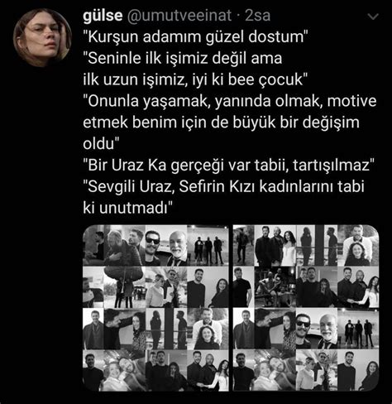Click the line "Sevgili Uraz, Sefirin Kızı kadınlarını"
392x404 pixels.
223,186
